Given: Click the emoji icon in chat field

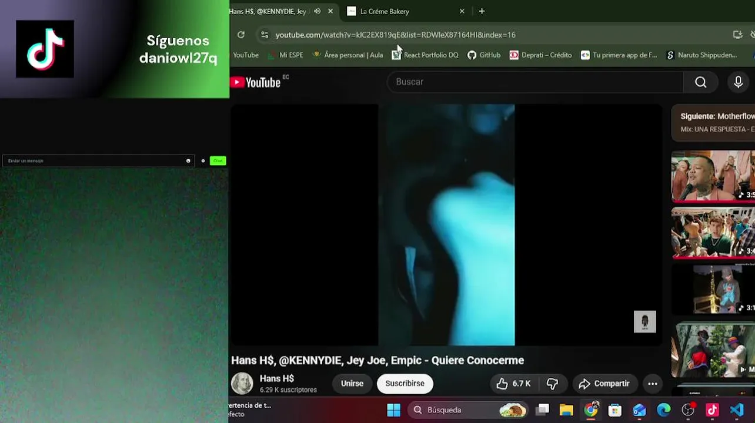Looking at the screenshot, I should [188, 161].
